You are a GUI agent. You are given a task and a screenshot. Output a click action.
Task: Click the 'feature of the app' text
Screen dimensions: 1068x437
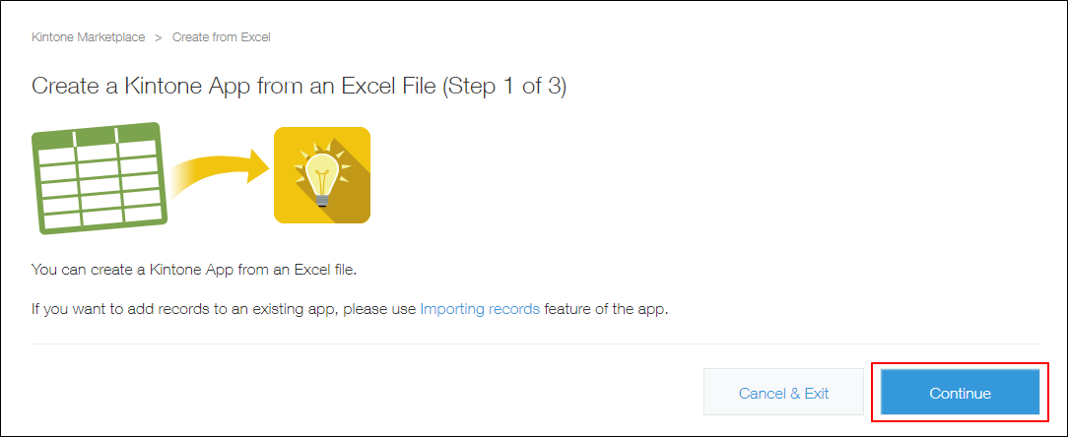point(606,309)
